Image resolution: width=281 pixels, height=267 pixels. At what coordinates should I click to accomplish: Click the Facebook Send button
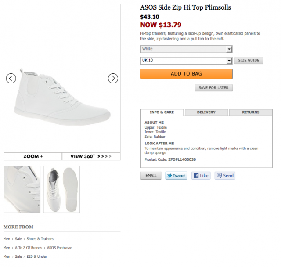pyautogui.click(x=225, y=176)
